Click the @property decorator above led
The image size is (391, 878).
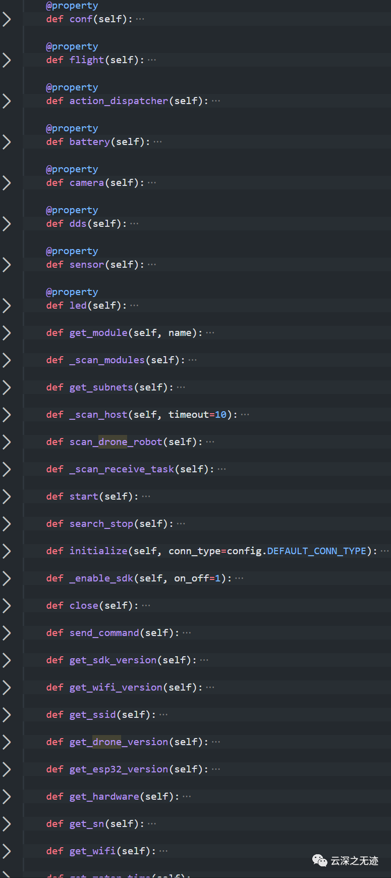(72, 292)
